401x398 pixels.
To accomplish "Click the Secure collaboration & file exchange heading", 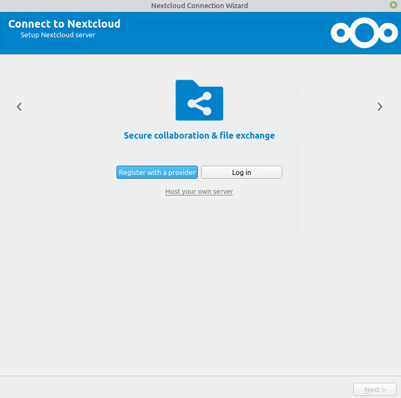I will click(x=199, y=135).
